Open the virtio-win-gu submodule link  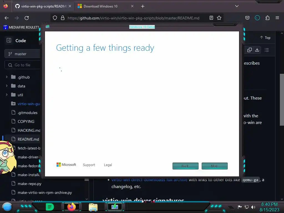coord(29,104)
